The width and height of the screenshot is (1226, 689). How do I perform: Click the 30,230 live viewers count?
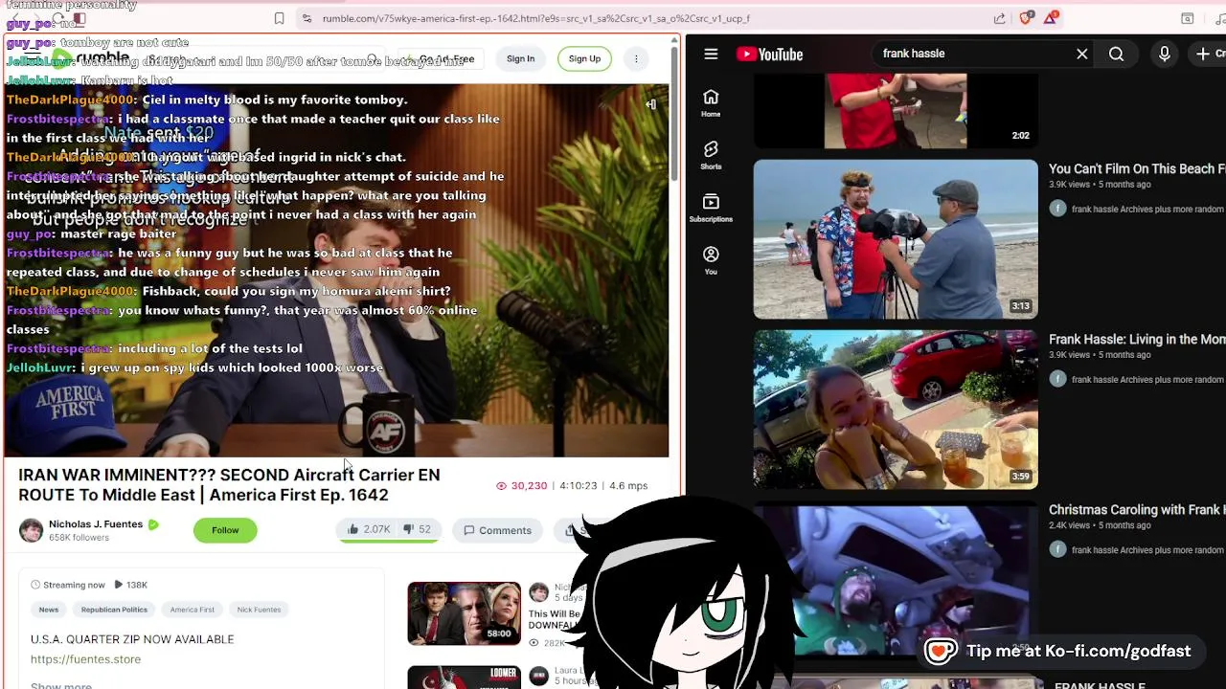tap(521, 486)
